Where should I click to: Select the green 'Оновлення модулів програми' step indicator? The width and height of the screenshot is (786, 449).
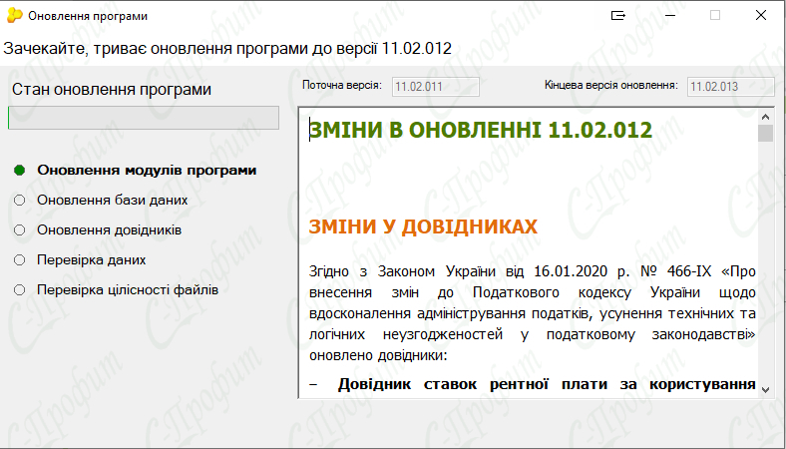pos(20,170)
